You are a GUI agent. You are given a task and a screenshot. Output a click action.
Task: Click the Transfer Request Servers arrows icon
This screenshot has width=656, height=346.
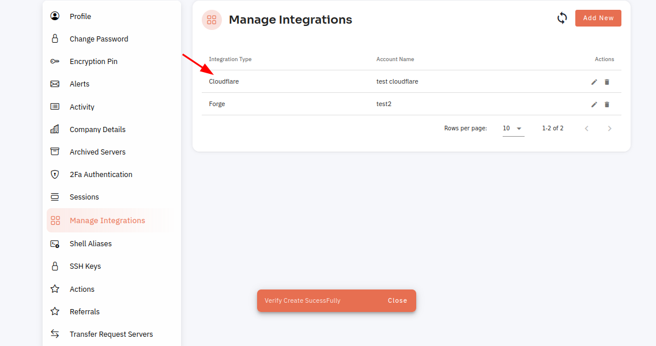coord(55,333)
